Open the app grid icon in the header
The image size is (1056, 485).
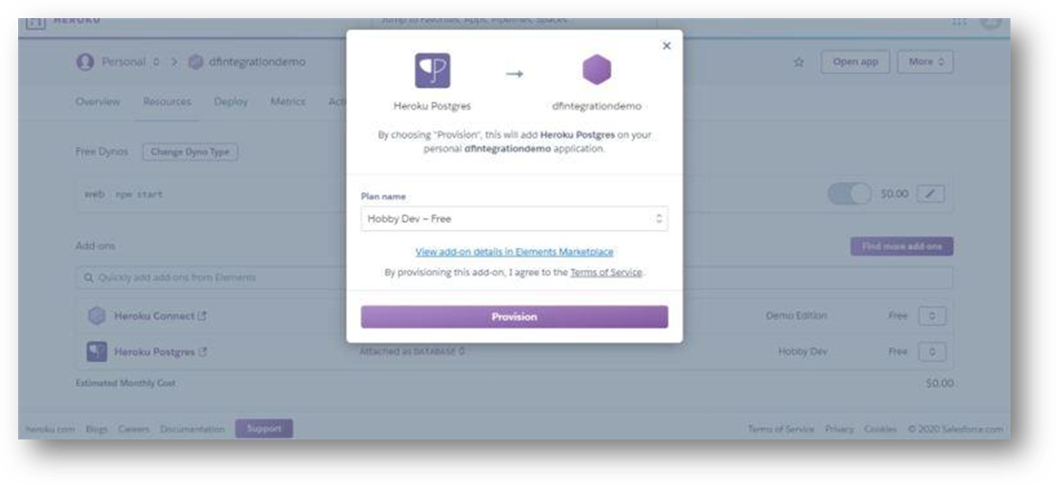[960, 22]
